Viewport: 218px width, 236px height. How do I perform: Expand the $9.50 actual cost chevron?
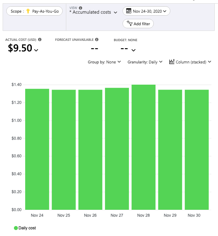(36, 50)
